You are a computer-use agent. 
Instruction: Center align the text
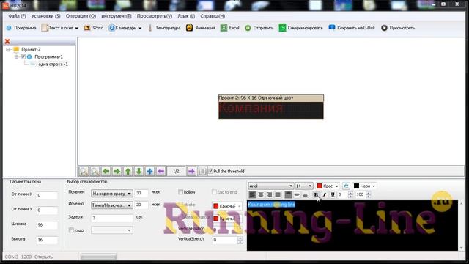click(261, 194)
